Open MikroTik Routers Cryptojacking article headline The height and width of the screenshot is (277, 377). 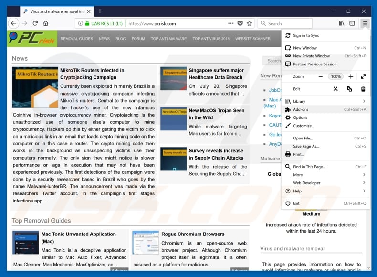point(92,74)
